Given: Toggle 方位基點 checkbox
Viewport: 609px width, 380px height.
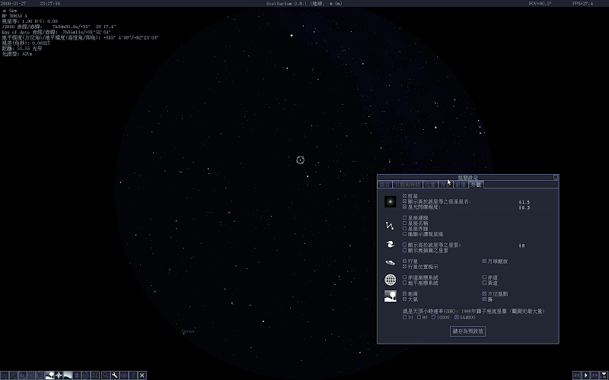Looking at the screenshot, I should pos(484,294).
